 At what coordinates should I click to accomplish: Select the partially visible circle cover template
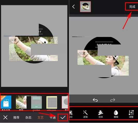[65, 102]
